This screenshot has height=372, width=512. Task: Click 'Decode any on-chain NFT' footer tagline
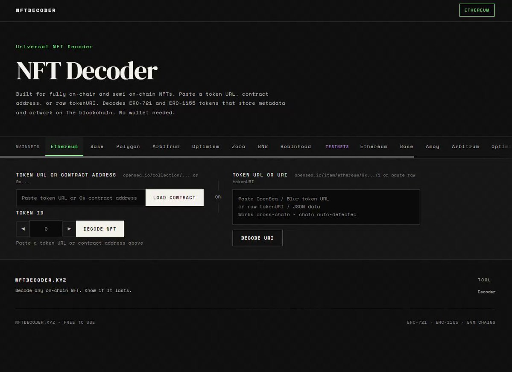click(x=73, y=290)
